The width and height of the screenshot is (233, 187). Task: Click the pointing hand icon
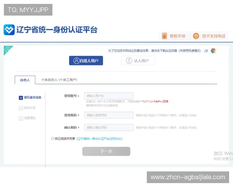(206, 51)
